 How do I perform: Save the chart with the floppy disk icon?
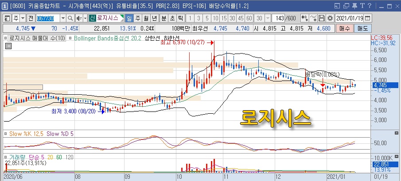click(x=322, y=18)
